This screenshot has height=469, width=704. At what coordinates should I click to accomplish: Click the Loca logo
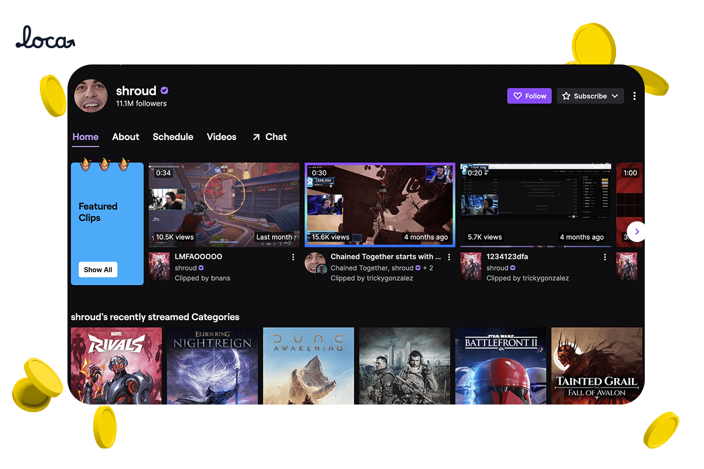[x=45, y=38]
